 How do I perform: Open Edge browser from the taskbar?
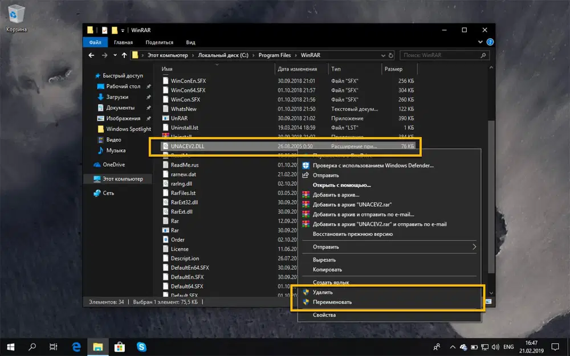[x=76, y=346]
